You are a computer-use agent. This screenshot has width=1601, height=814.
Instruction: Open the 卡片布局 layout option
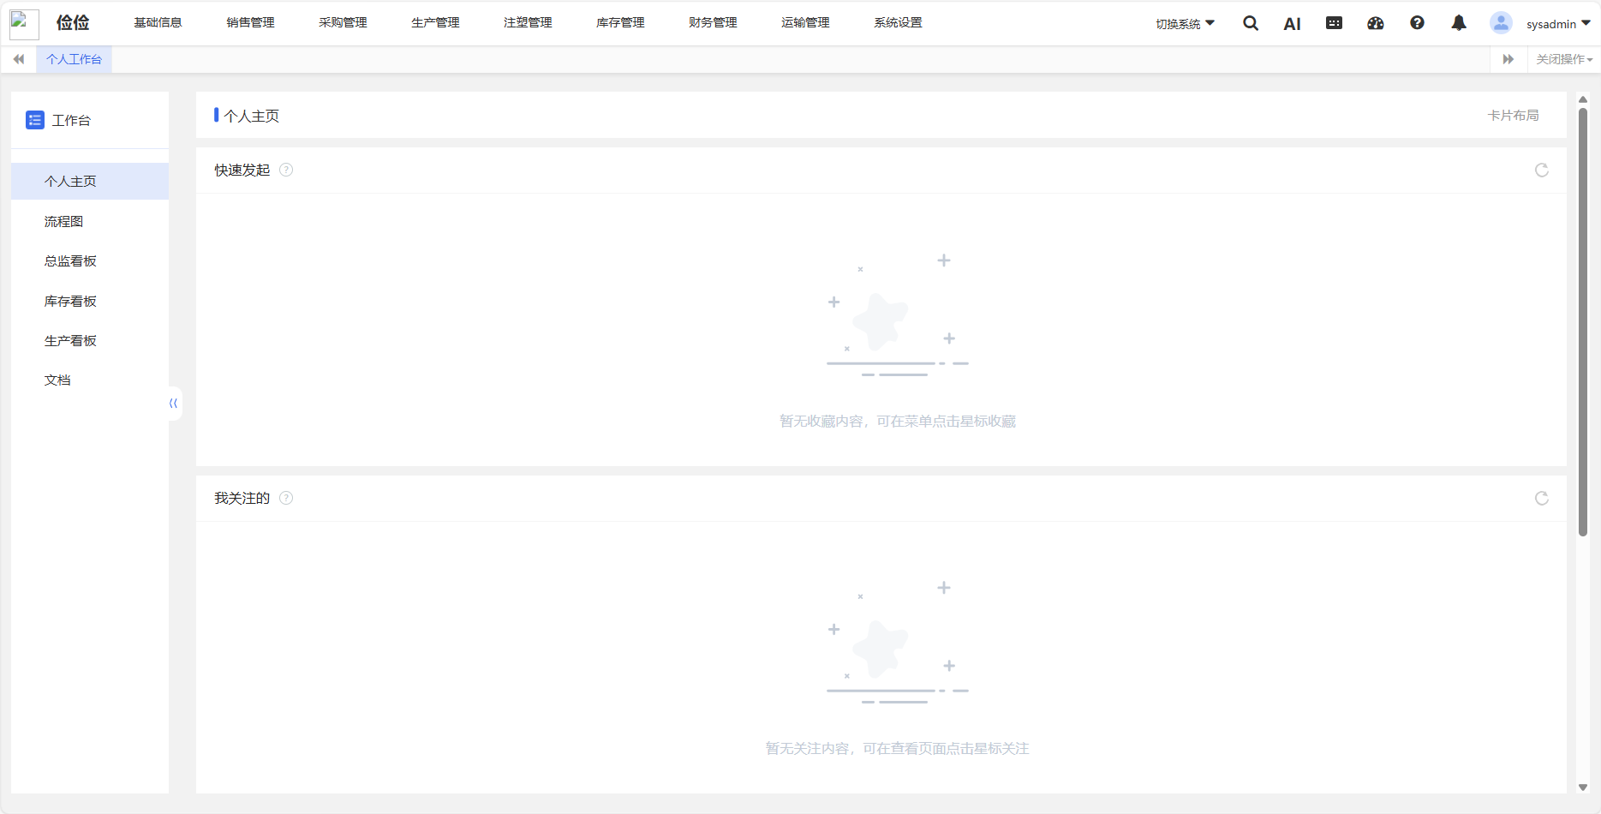pos(1513,115)
